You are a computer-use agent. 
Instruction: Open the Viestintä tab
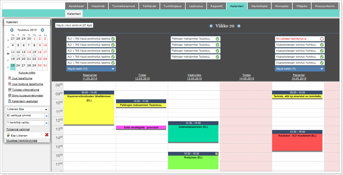pos(98,6)
